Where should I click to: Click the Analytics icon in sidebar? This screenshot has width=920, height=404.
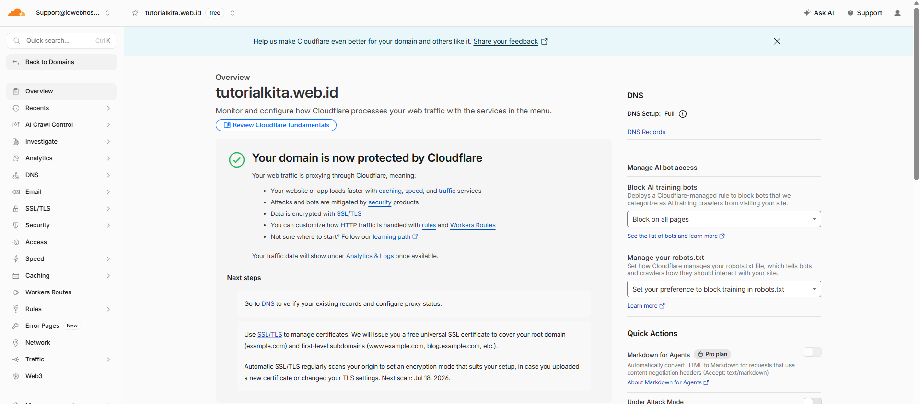click(16, 158)
